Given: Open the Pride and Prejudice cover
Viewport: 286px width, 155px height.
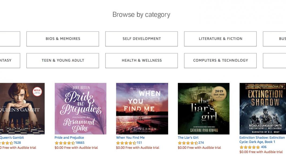Looking at the screenshot, I should [80, 108].
